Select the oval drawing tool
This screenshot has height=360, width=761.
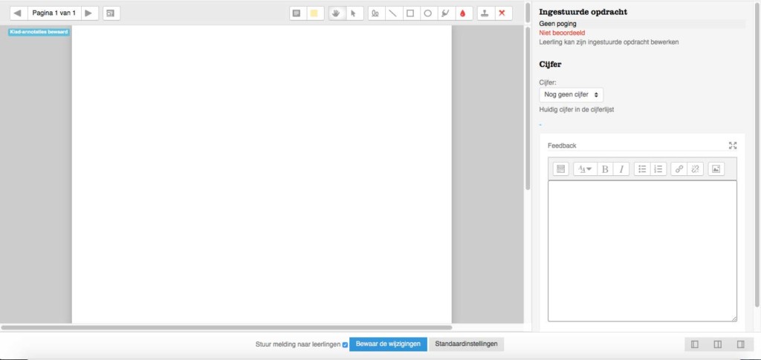(427, 13)
